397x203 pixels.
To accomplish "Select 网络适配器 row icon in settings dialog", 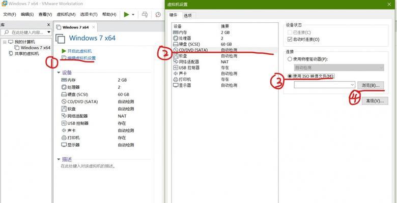I will (176, 61).
